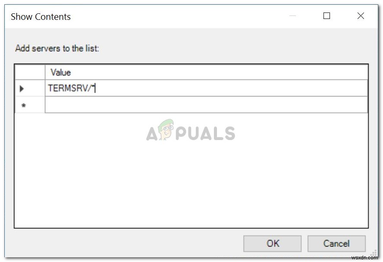Dismiss the dialog using Cancel
The width and height of the screenshot is (383, 262).
tap(336, 243)
